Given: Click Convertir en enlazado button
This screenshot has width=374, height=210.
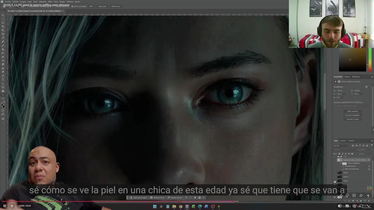Looking at the screenshot, I should [353, 115].
